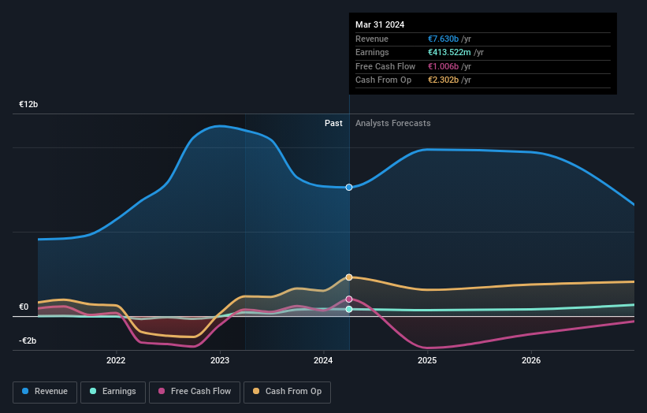This screenshot has height=413, width=647.
Task: Click the €1.006b free cash flow value
Action: click(443, 66)
